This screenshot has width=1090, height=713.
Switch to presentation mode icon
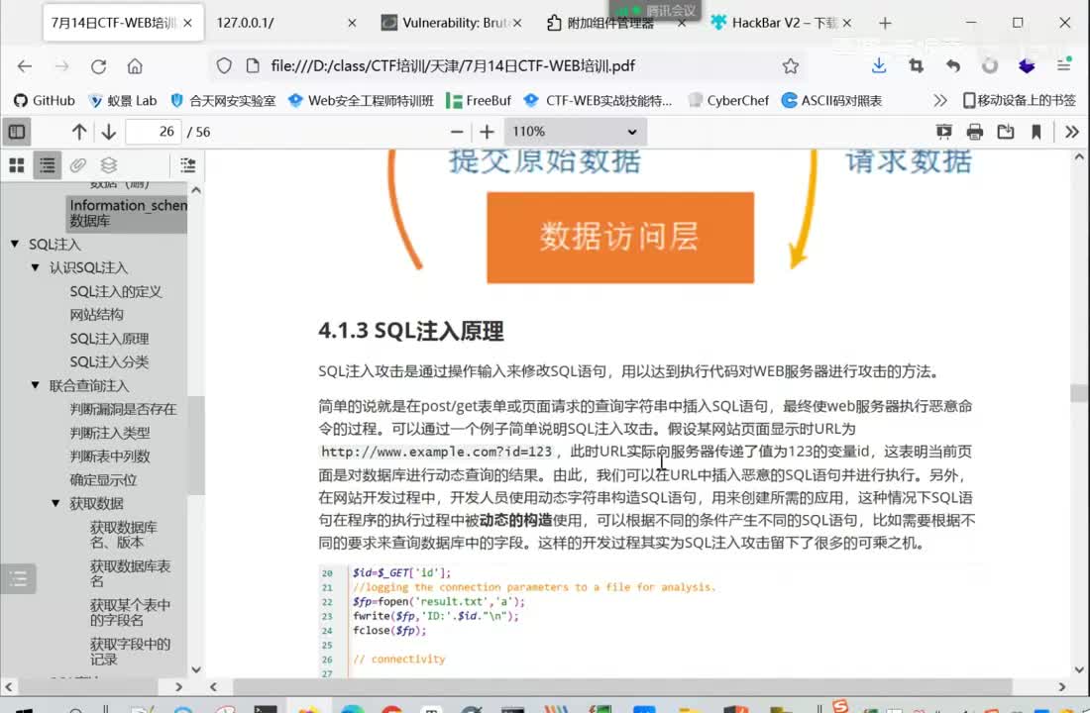pyautogui.click(x=944, y=132)
